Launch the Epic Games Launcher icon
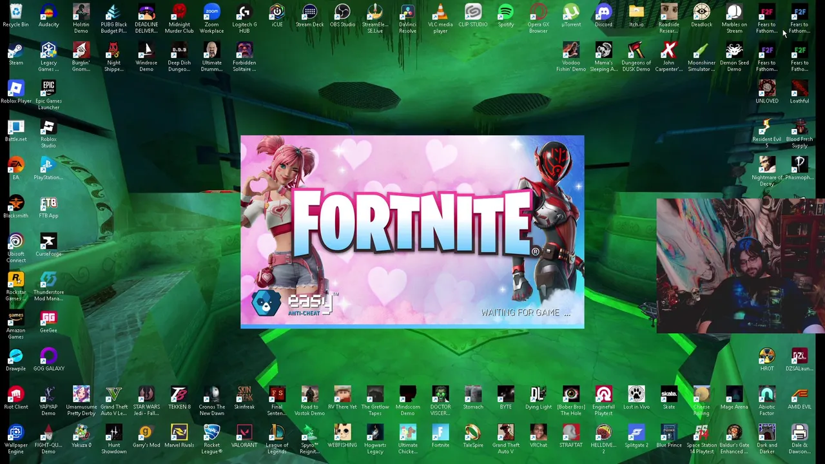Screen dimensions: 825x464 (x=48, y=95)
